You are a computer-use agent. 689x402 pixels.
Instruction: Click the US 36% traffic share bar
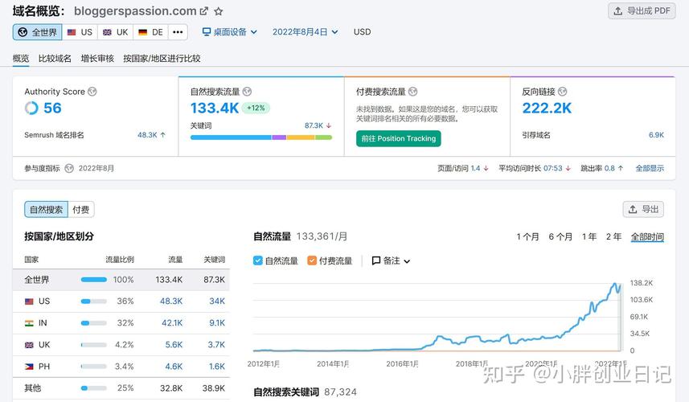pos(93,301)
